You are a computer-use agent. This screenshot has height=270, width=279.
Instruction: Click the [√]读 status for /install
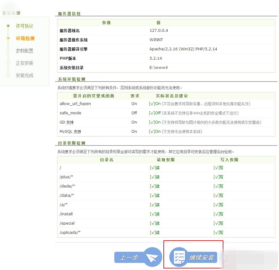click(154, 214)
